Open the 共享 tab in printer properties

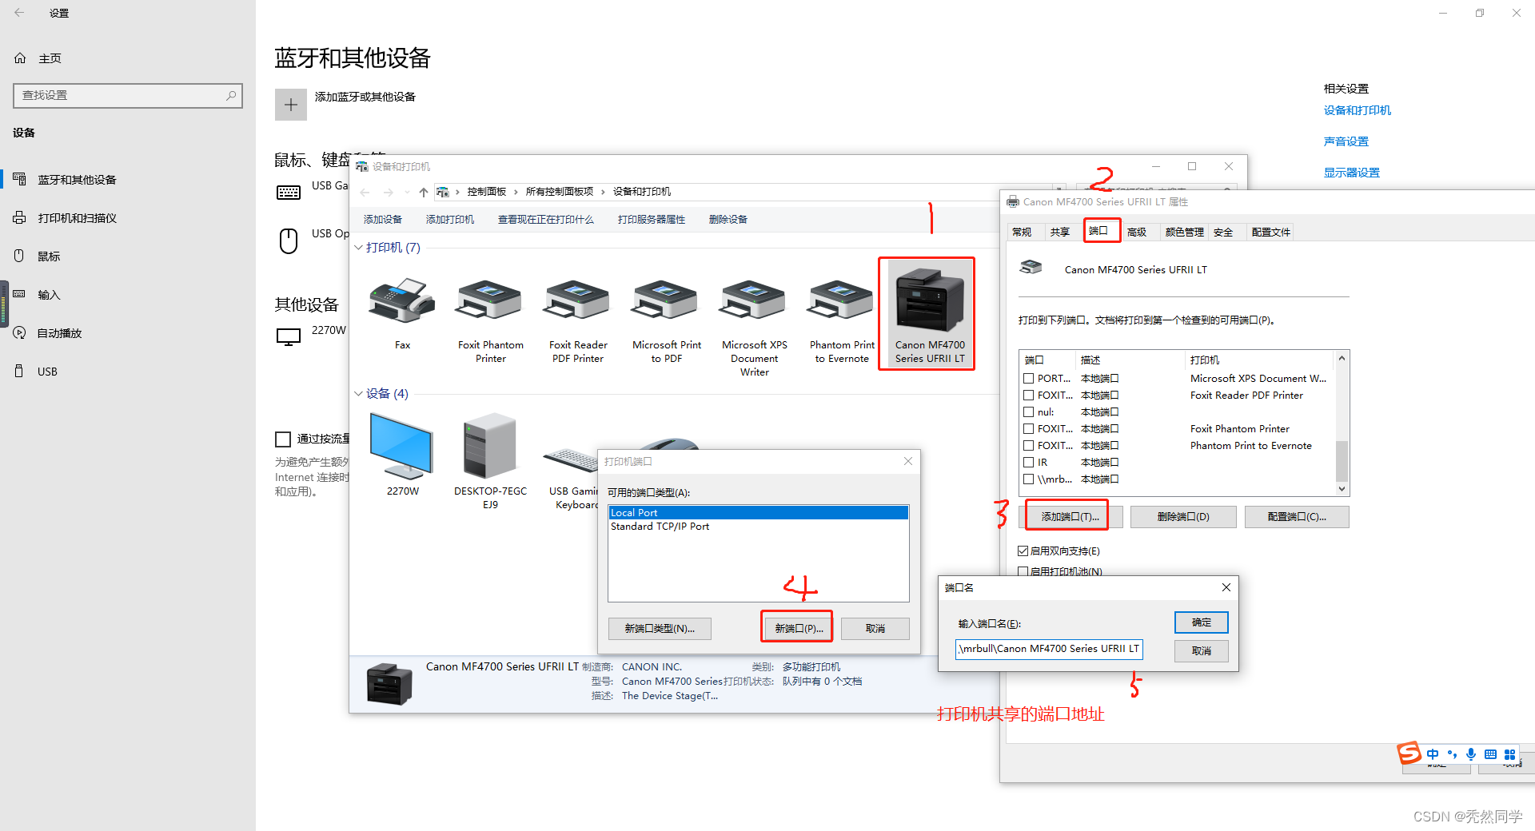(x=1060, y=233)
